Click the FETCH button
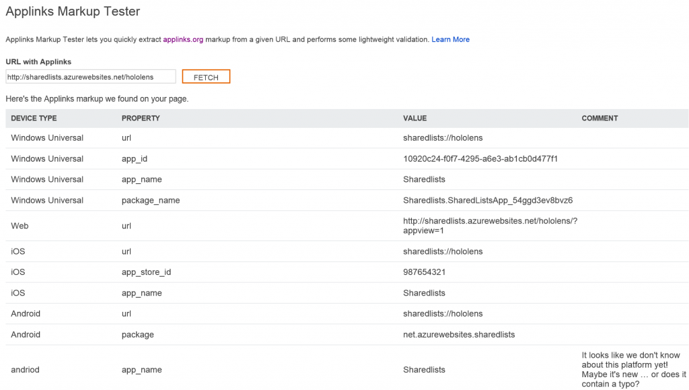 pyautogui.click(x=206, y=77)
